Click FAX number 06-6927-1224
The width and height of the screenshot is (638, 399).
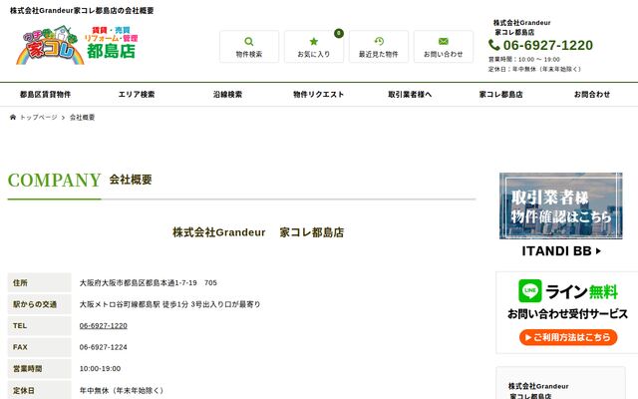[x=104, y=347]
